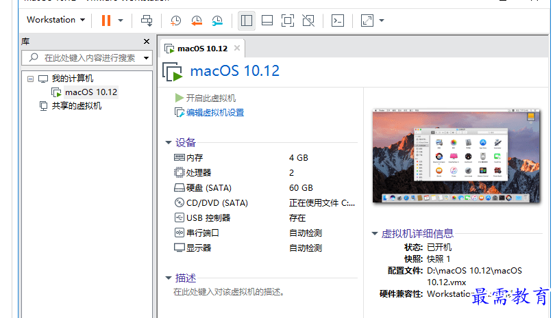Click the 快照 1 snapshot value
Viewport: 555px width, 318px height.
pos(439,259)
